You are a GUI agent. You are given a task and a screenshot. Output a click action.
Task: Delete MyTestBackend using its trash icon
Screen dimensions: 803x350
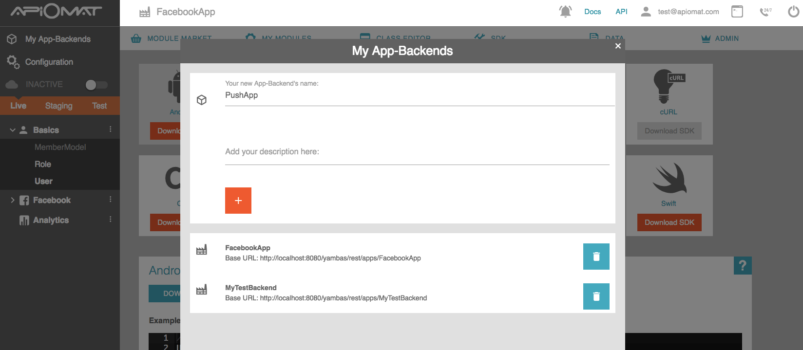596,296
